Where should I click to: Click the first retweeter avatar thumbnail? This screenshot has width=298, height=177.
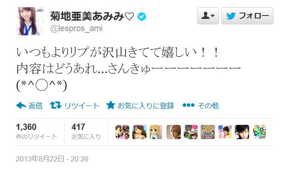122,132
